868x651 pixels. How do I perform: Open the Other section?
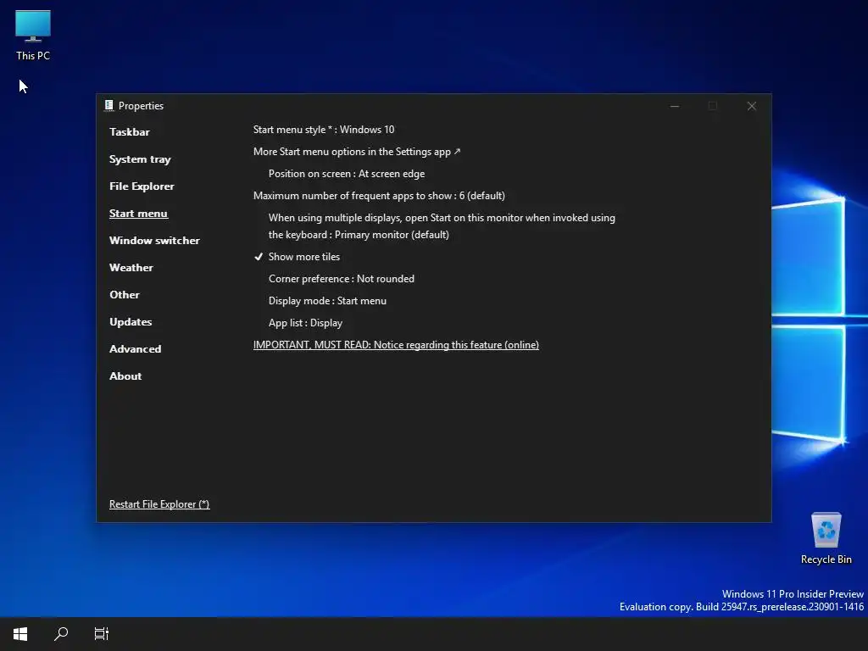[125, 294]
